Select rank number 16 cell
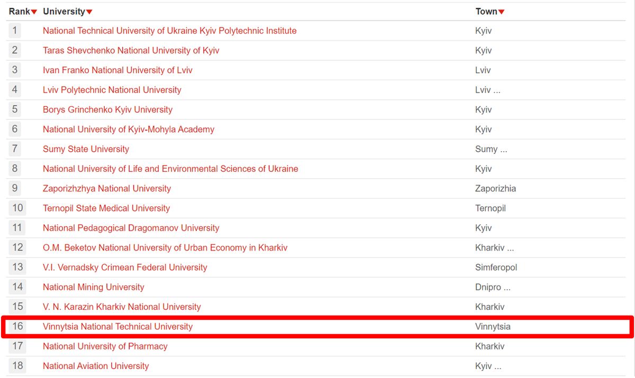The width and height of the screenshot is (635, 378). point(17,327)
